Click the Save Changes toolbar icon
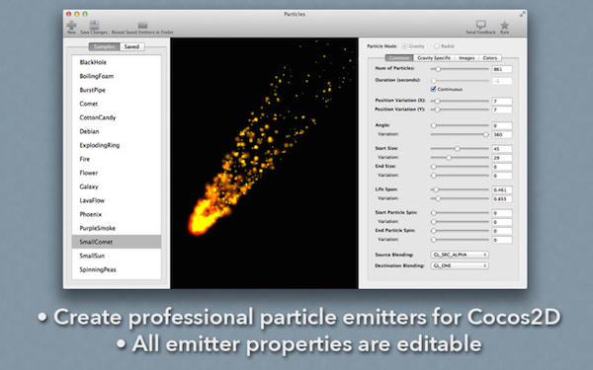Viewport: 593px width, 370px height. click(x=94, y=25)
